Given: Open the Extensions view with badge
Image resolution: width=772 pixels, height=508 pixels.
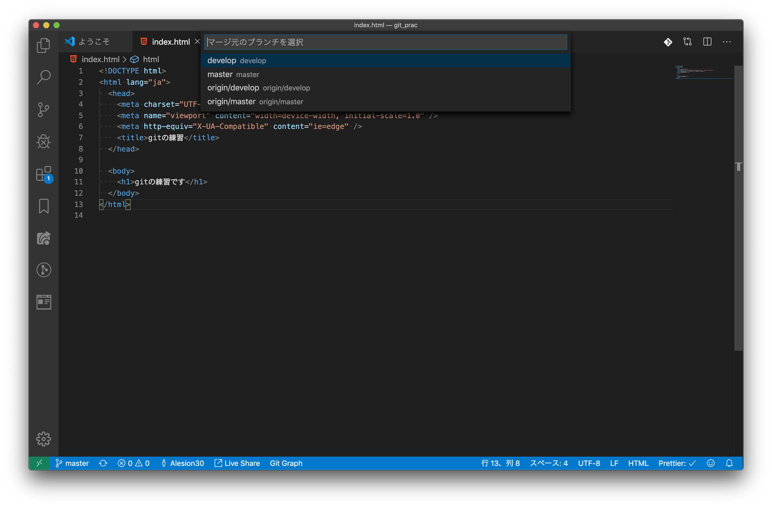Looking at the screenshot, I should (44, 174).
